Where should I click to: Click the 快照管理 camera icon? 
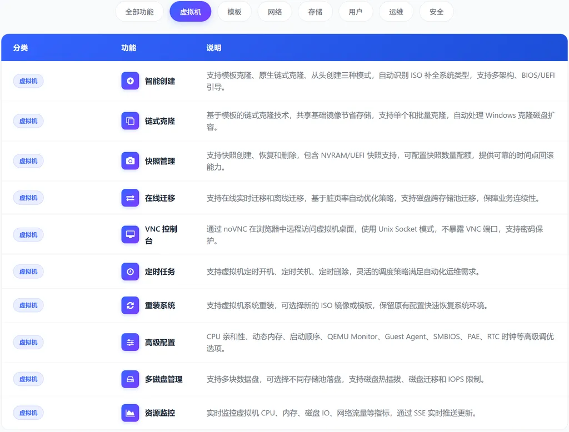pos(130,160)
